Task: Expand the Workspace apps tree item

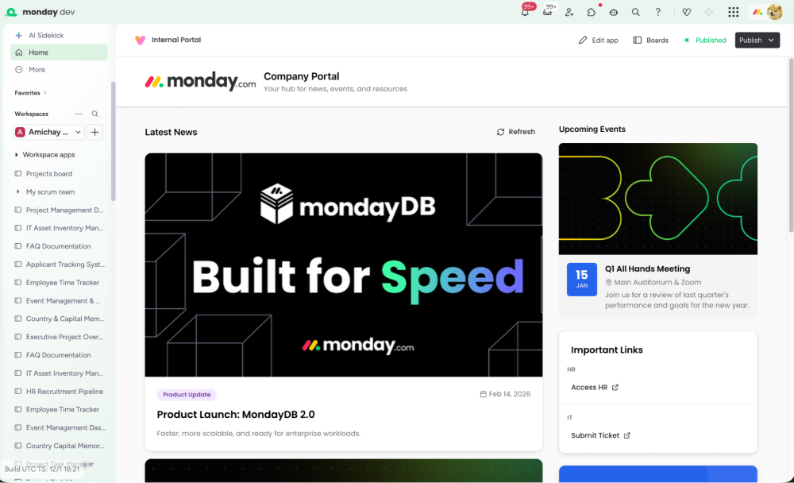Action: pyautogui.click(x=17, y=155)
